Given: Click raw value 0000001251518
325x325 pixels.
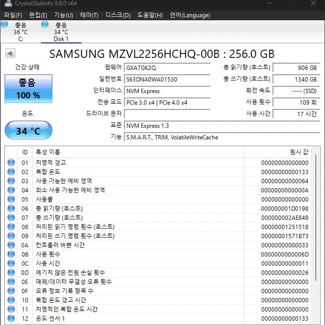Looking at the screenshot, I should (x=284, y=227).
